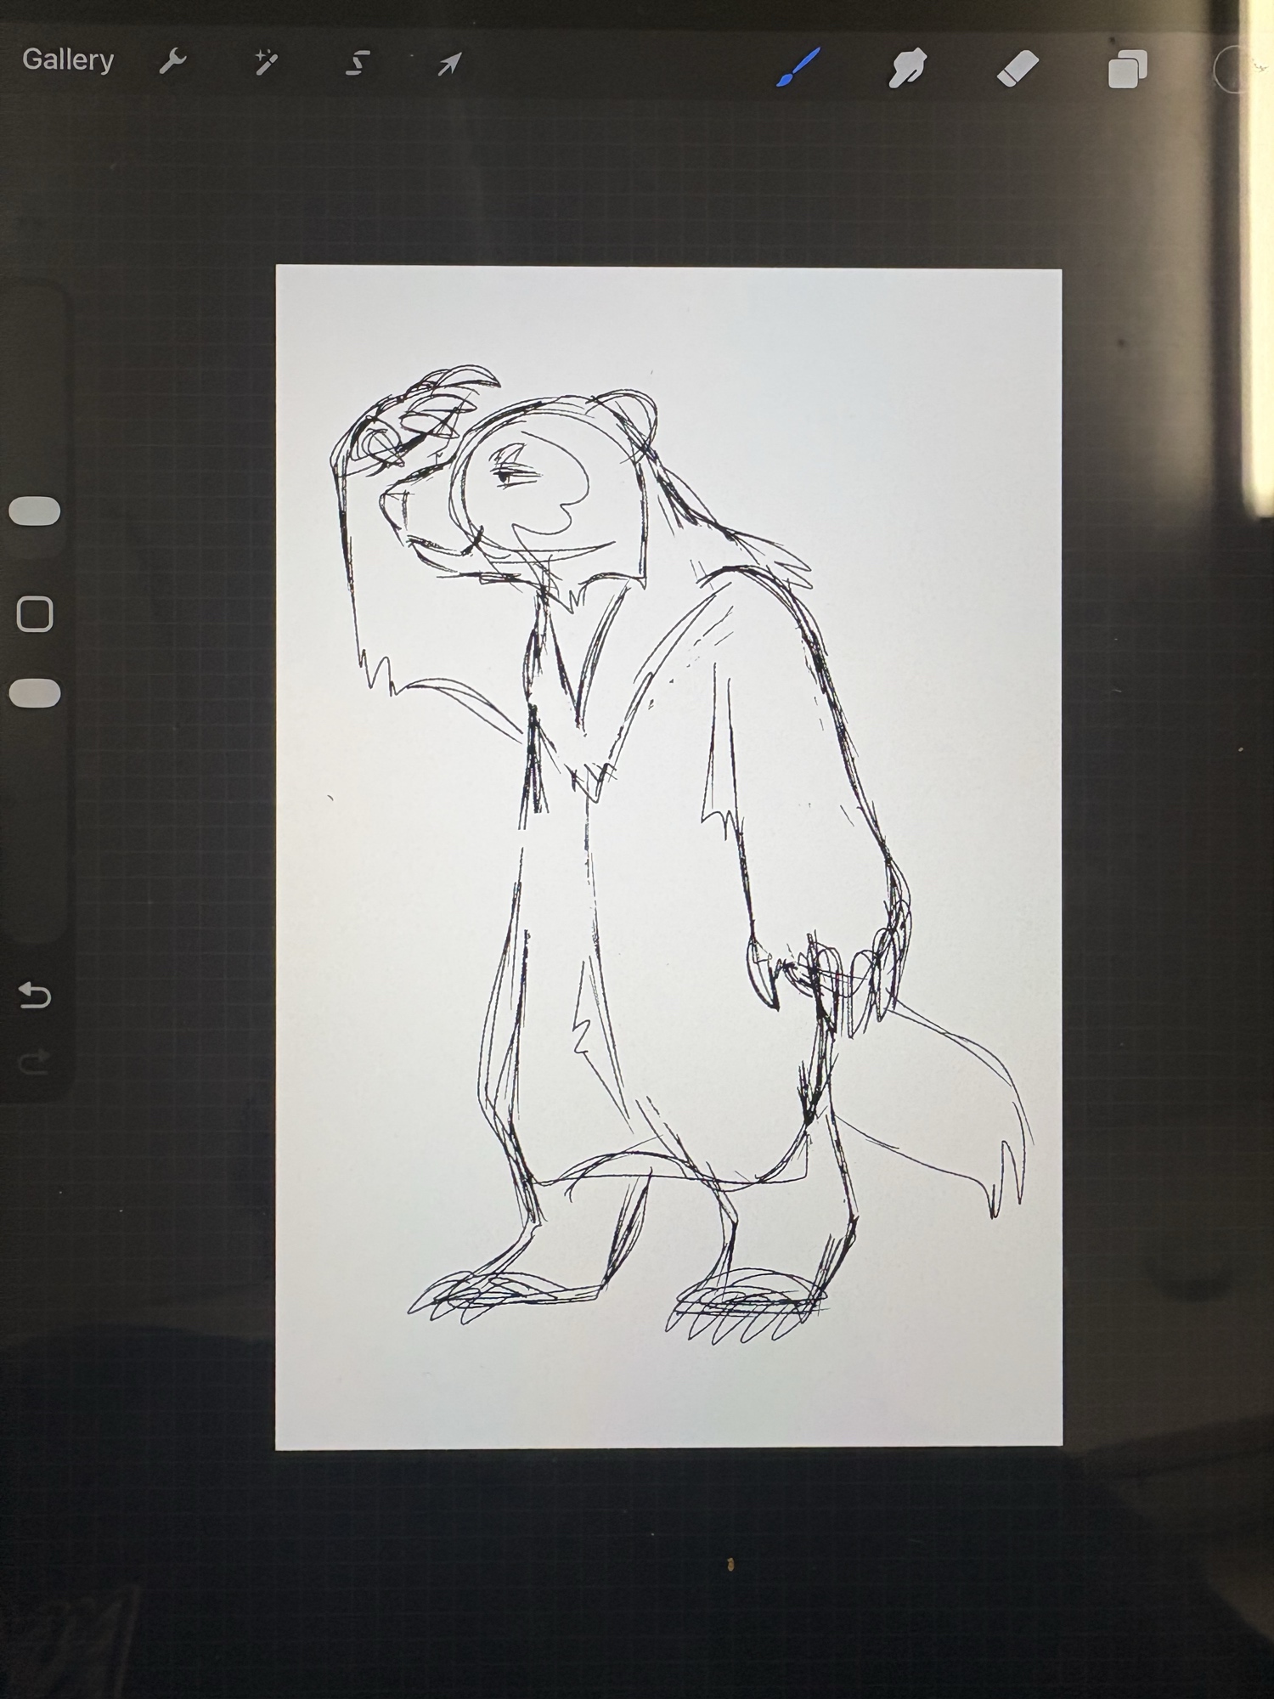Select the Smudge tool
Screen dimensions: 1274x1699
coord(906,68)
